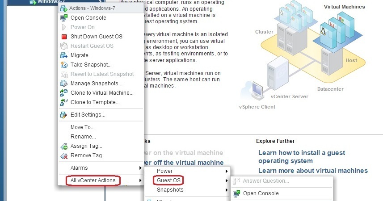383x201 pixels.
Task: Click the 'Cluster' diagram label
Action: point(264,32)
